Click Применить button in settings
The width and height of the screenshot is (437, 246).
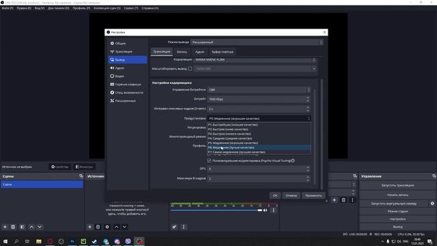pyautogui.click(x=313, y=195)
